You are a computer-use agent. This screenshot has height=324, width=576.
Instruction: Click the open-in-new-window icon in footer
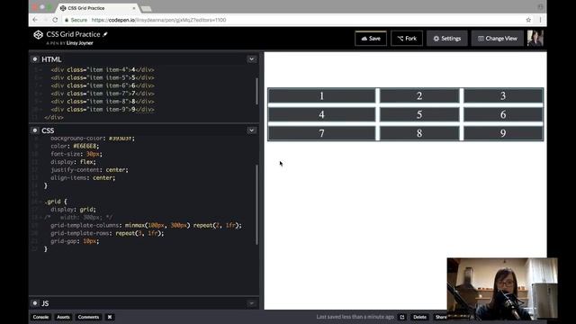click(402, 317)
